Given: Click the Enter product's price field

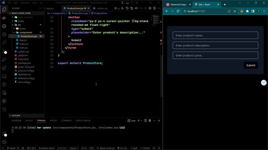Looking at the screenshot, I should (215, 55).
